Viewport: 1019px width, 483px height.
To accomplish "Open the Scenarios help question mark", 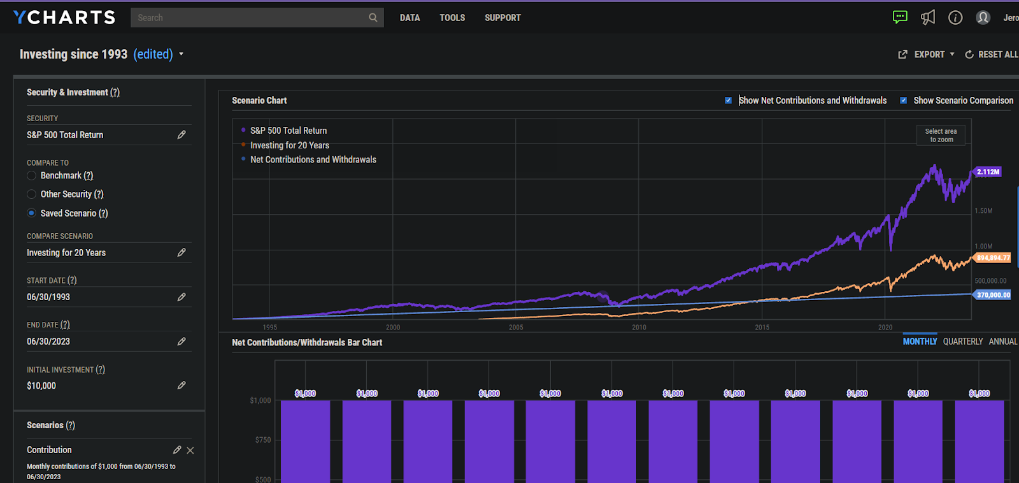I will [71, 425].
